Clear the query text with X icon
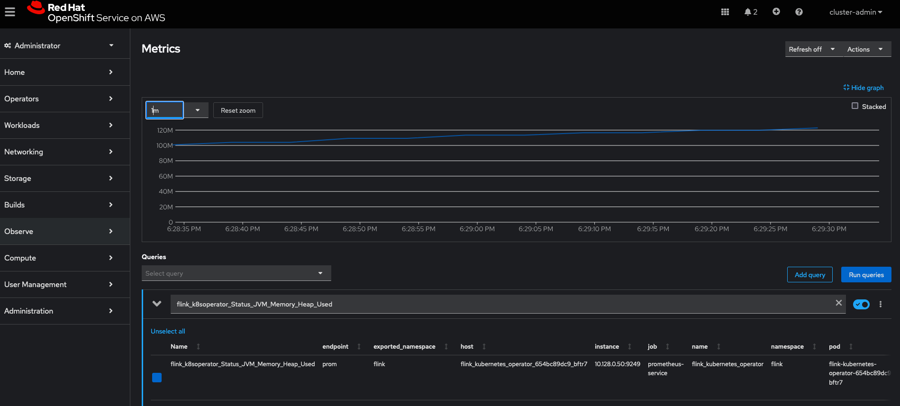 click(838, 303)
